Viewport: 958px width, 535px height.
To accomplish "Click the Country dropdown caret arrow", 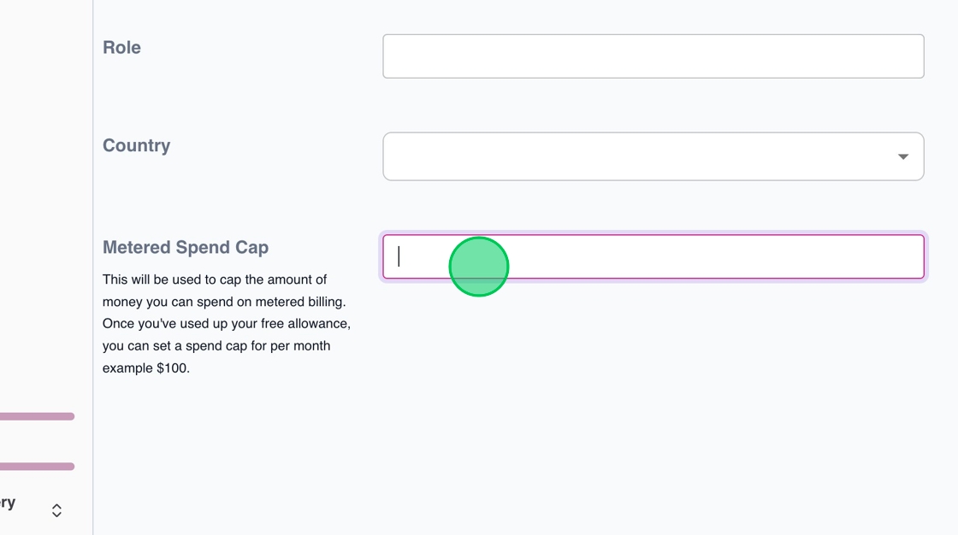I will coord(902,156).
